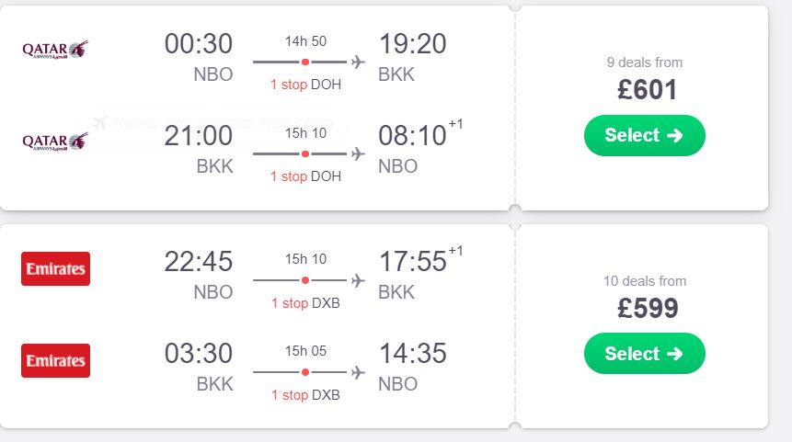Click Emirates logo on return BKK flight
Viewport: 792px width, 442px height.
click(55, 361)
